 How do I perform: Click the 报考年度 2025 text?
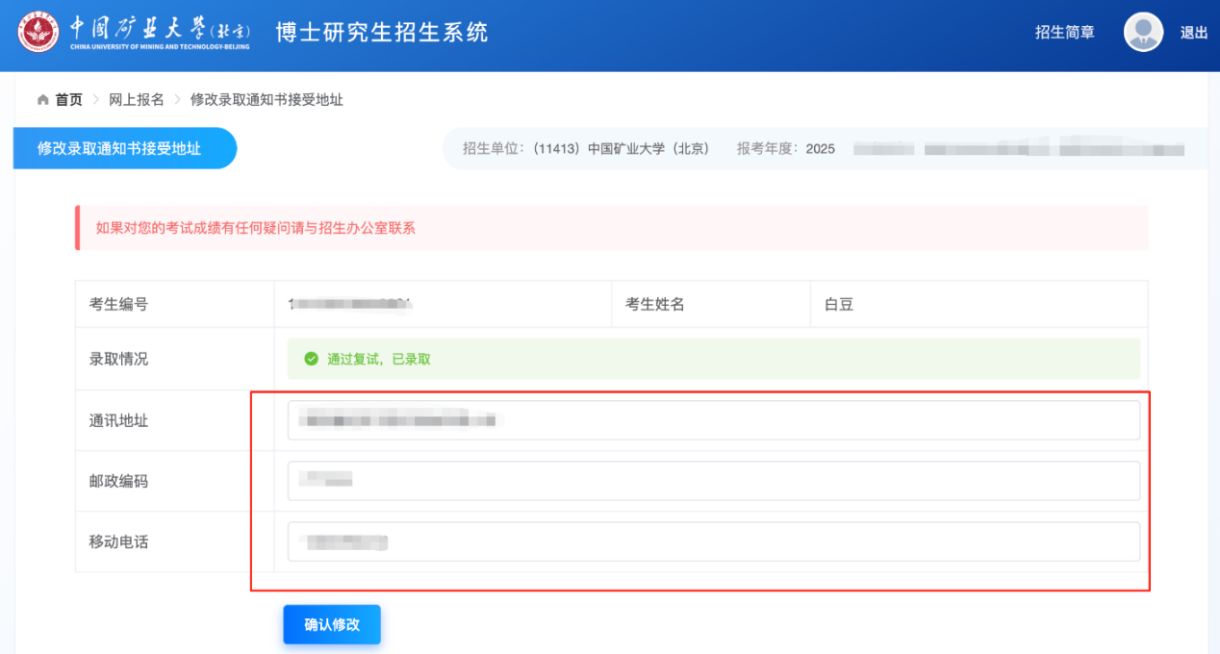coord(785,149)
